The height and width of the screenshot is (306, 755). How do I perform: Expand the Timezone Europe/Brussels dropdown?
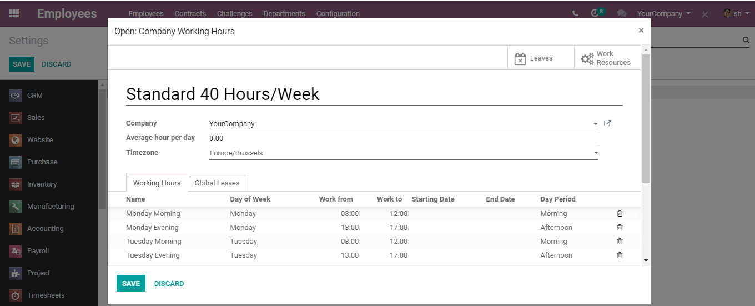[x=403, y=153]
